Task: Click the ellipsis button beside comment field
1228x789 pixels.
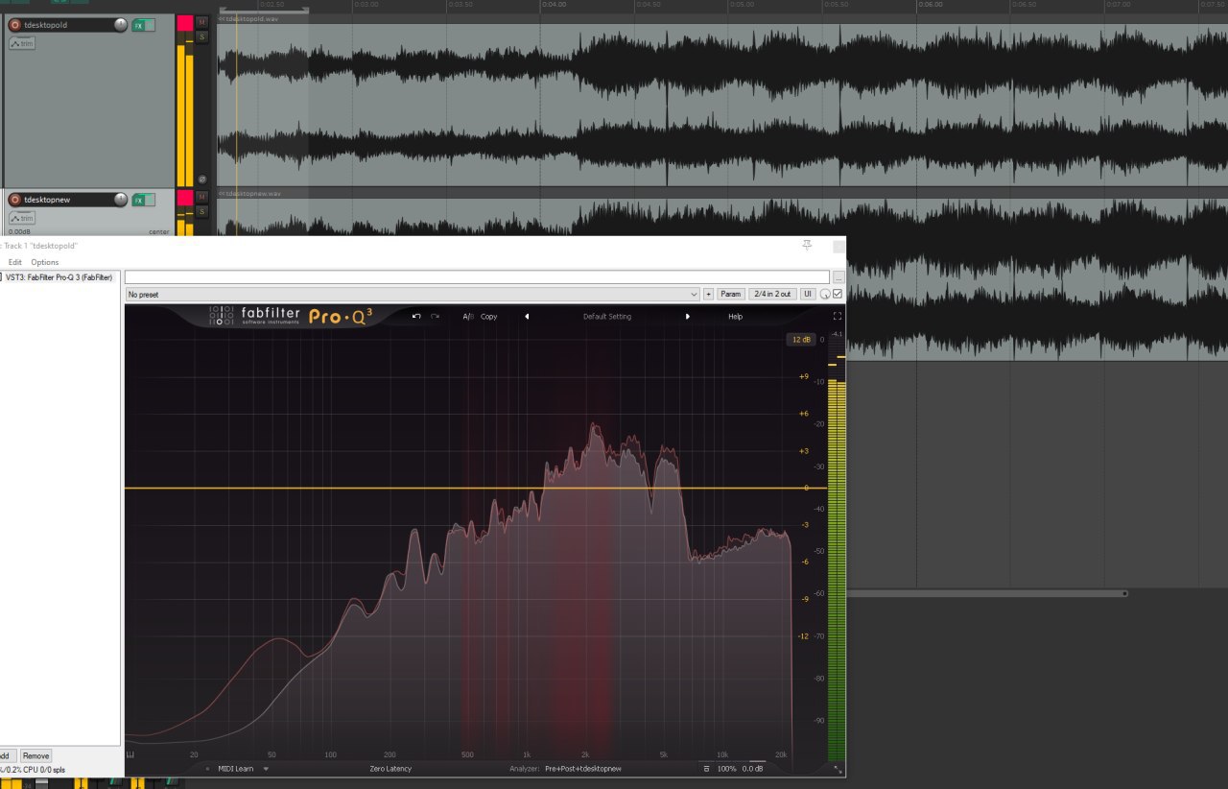Action: tap(838, 277)
